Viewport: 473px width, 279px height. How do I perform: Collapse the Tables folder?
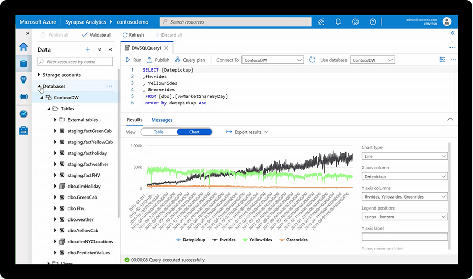pos(49,109)
